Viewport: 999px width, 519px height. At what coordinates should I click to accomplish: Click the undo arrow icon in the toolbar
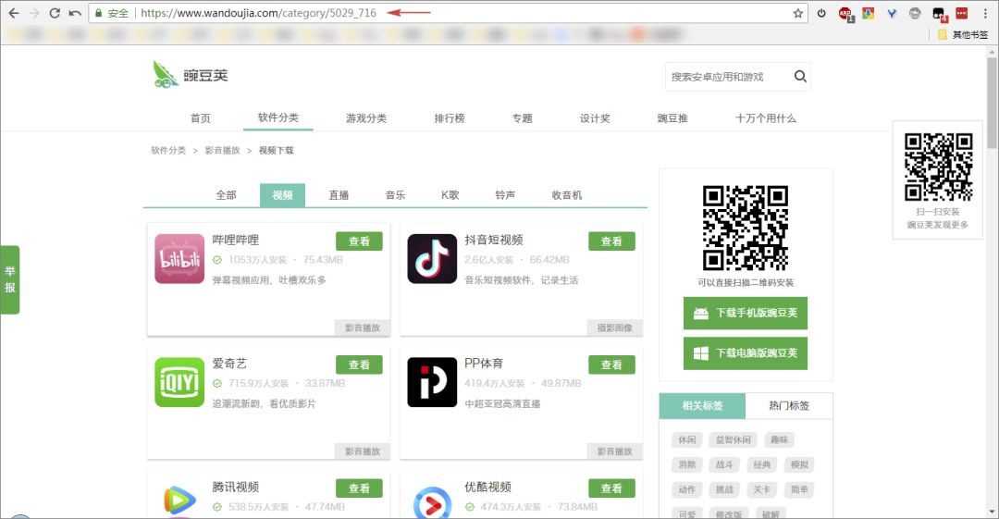75,13
